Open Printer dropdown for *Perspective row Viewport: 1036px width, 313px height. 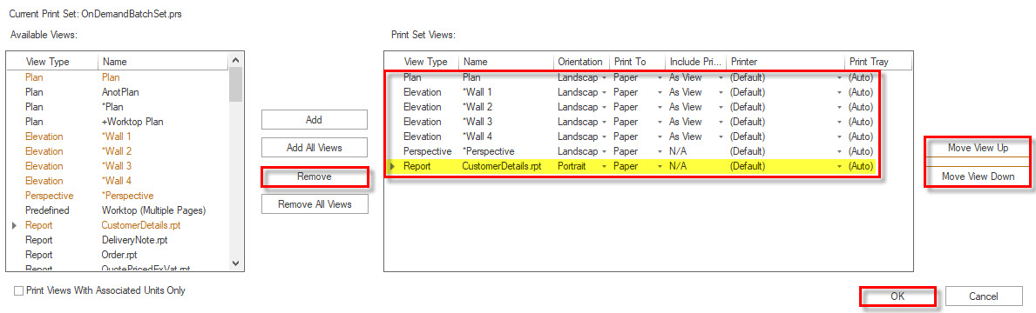[840, 151]
